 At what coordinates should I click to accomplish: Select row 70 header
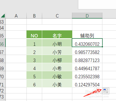point(3,75)
